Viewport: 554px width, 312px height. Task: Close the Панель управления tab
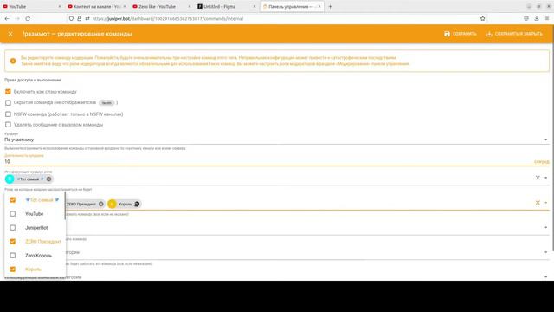(319, 6)
